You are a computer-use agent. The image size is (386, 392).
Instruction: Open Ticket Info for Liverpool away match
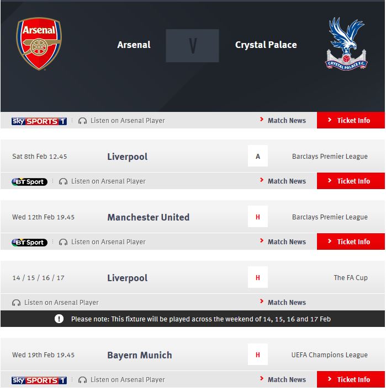351,181
